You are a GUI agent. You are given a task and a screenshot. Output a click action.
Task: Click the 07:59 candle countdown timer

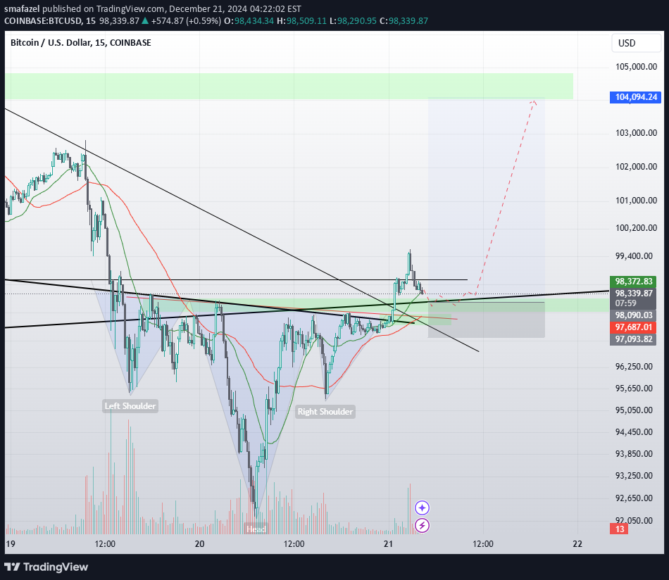coord(625,303)
